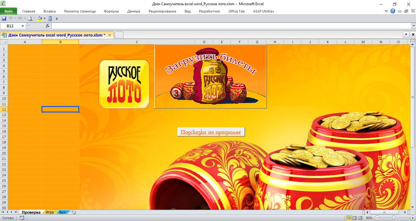Click the Russkoe Loto logo image

[x=124, y=84]
